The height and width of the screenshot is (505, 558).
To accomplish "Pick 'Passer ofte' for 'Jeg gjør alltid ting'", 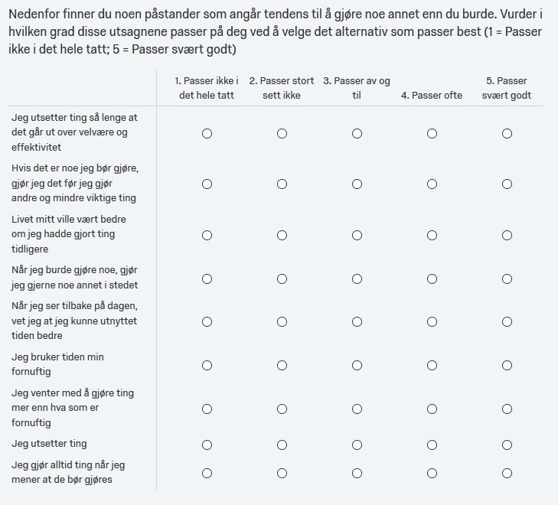I will [432, 473].
